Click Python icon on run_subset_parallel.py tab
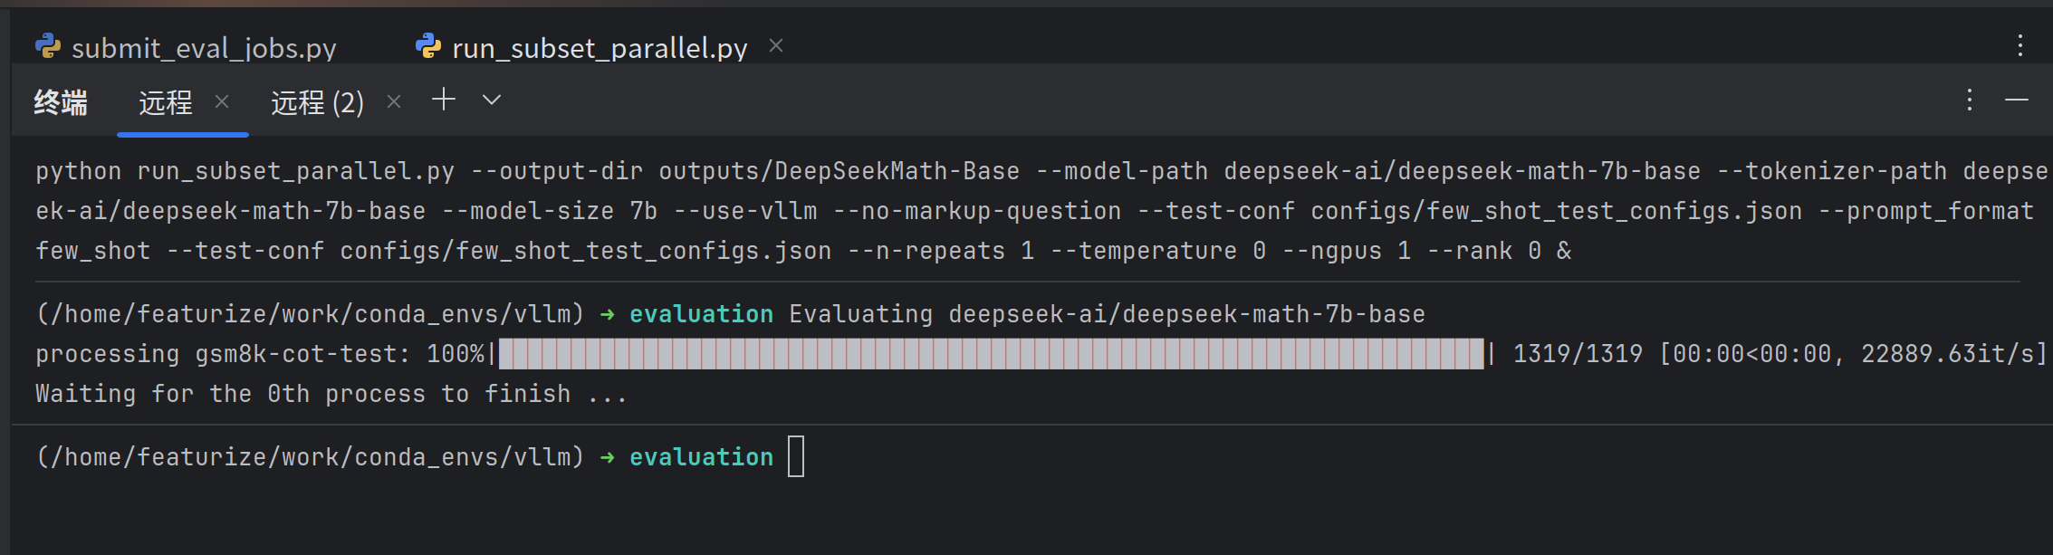This screenshot has height=555, width=2053. click(428, 46)
